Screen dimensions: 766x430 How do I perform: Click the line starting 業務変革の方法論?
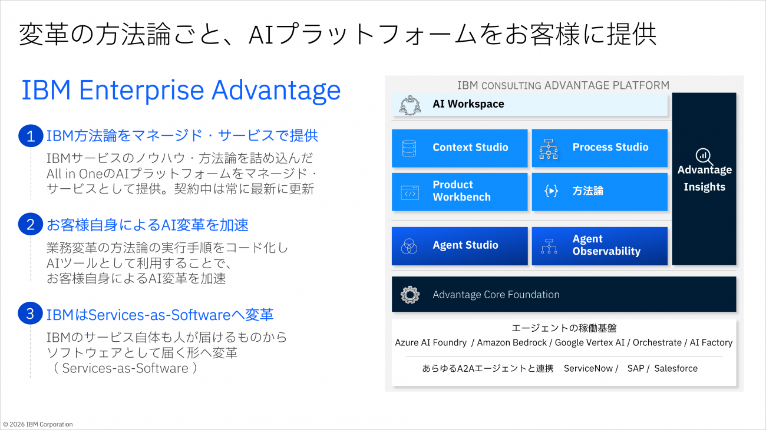tap(167, 248)
